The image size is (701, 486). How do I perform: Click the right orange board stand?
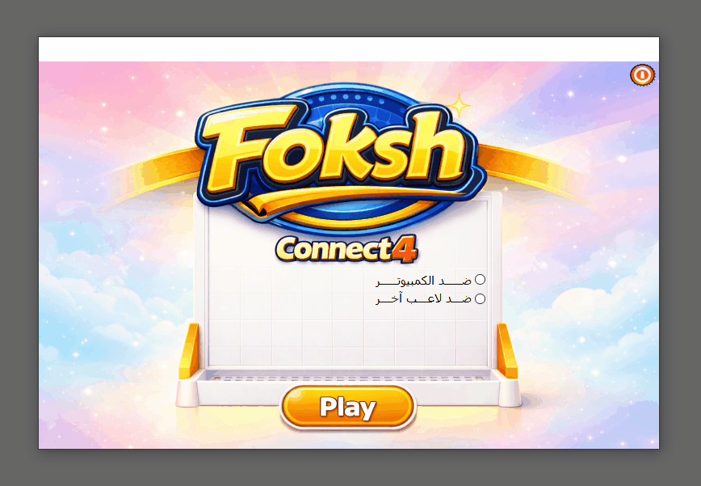point(507,351)
